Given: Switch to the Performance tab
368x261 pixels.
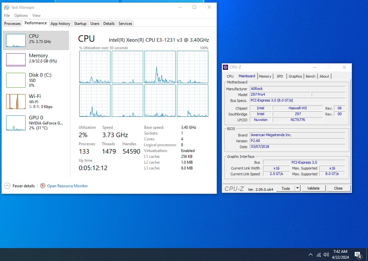Looking at the screenshot, I should point(36,23).
